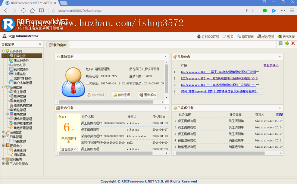This screenshot has width=297, height=184.
Task: Open 组织机构管理 tree item
Action: tap(23, 105)
